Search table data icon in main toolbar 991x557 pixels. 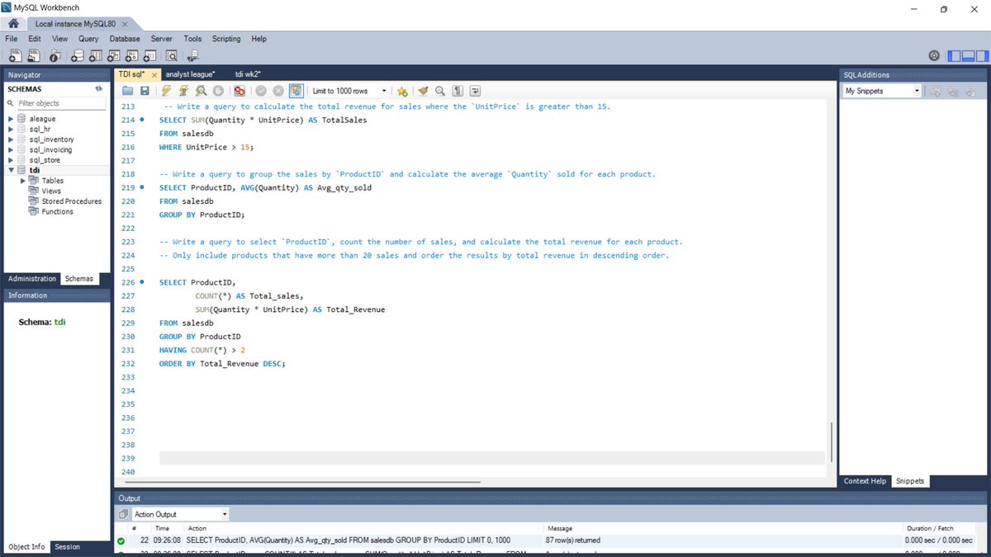pyautogui.click(x=172, y=55)
